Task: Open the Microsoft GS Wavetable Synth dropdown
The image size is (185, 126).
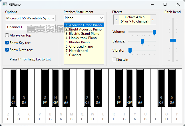Action: pyautogui.click(x=30, y=18)
